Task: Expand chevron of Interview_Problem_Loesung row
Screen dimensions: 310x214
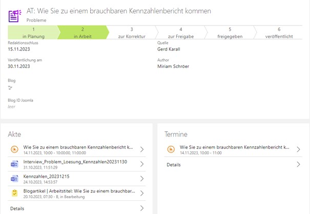Action: [142, 164]
